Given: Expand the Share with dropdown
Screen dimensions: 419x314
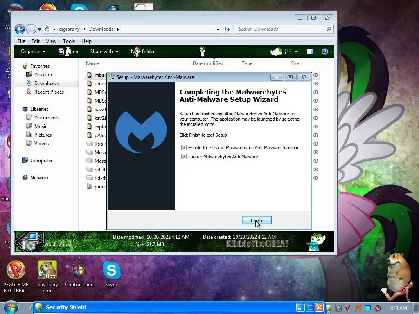Looking at the screenshot, I should (x=104, y=52).
